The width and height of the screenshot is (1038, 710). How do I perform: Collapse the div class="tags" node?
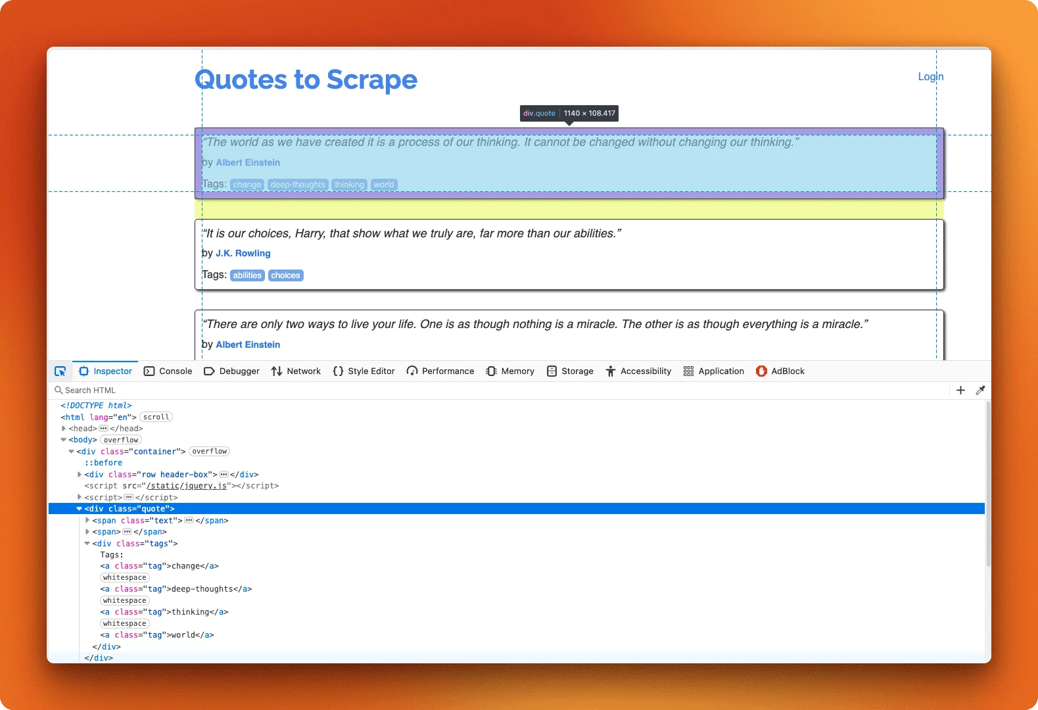click(87, 544)
